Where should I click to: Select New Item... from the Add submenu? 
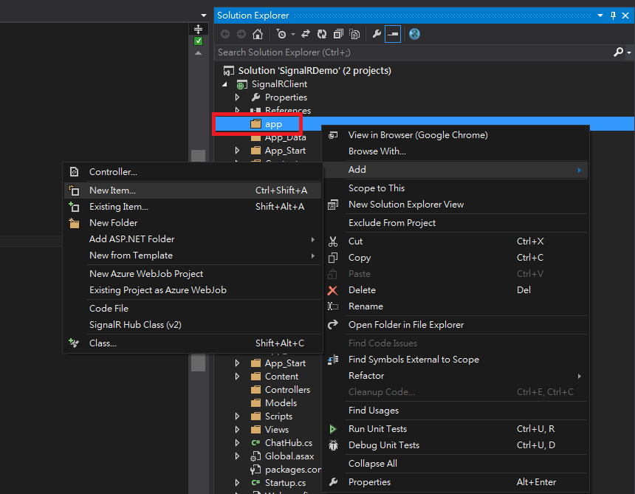point(112,190)
